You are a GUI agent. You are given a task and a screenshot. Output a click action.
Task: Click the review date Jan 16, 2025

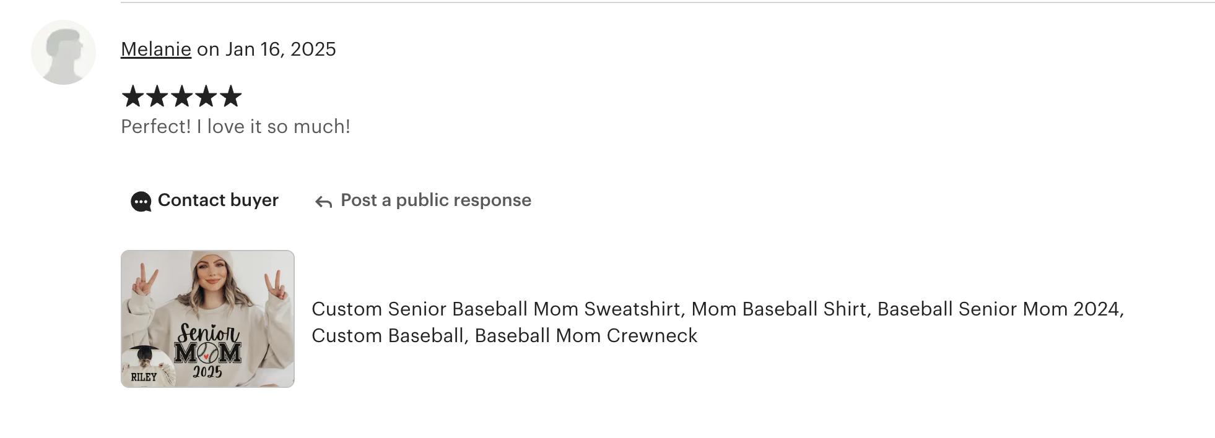click(x=281, y=49)
